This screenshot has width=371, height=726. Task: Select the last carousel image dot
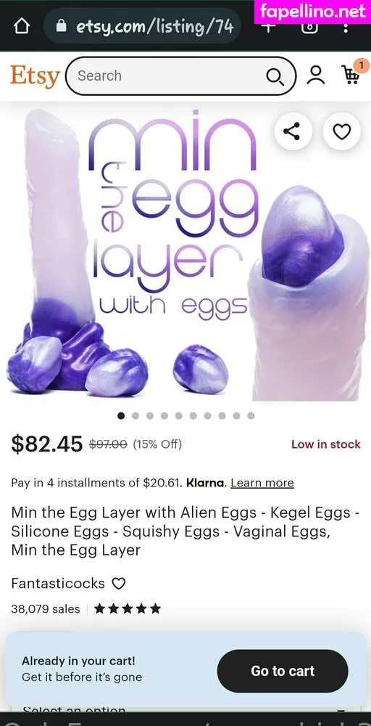251,416
